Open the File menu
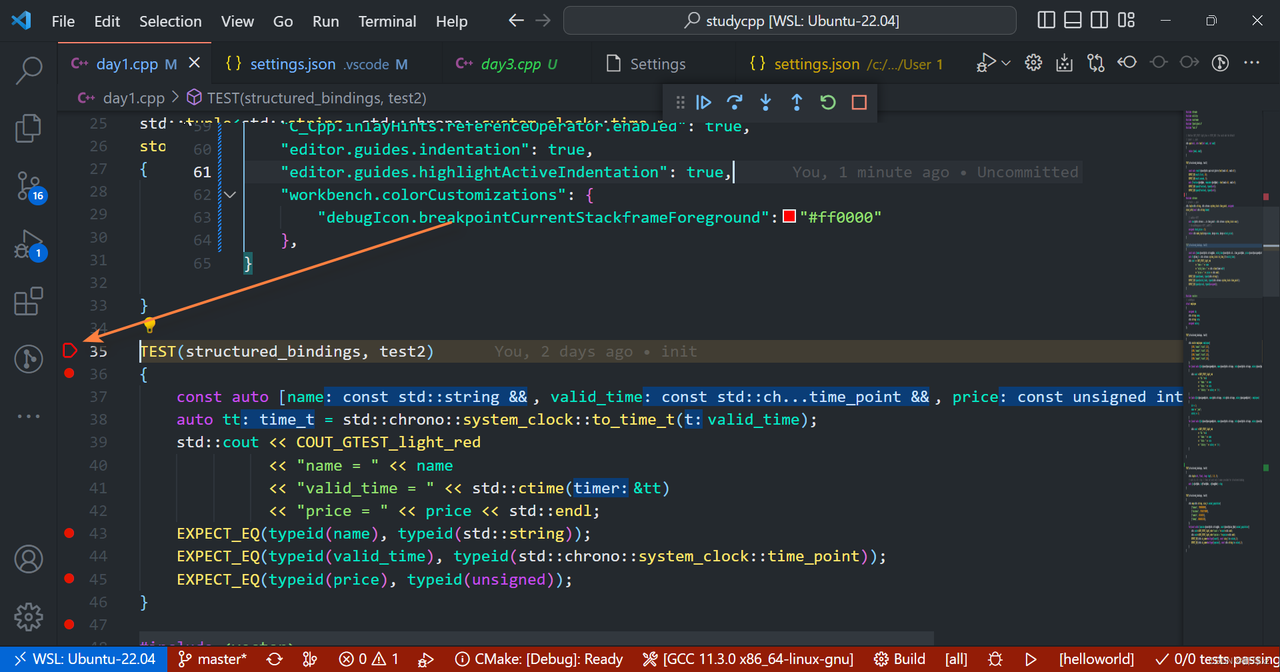The width and height of the screenshot is (1280, 672). pyautogui.click(x=63, y=21)
